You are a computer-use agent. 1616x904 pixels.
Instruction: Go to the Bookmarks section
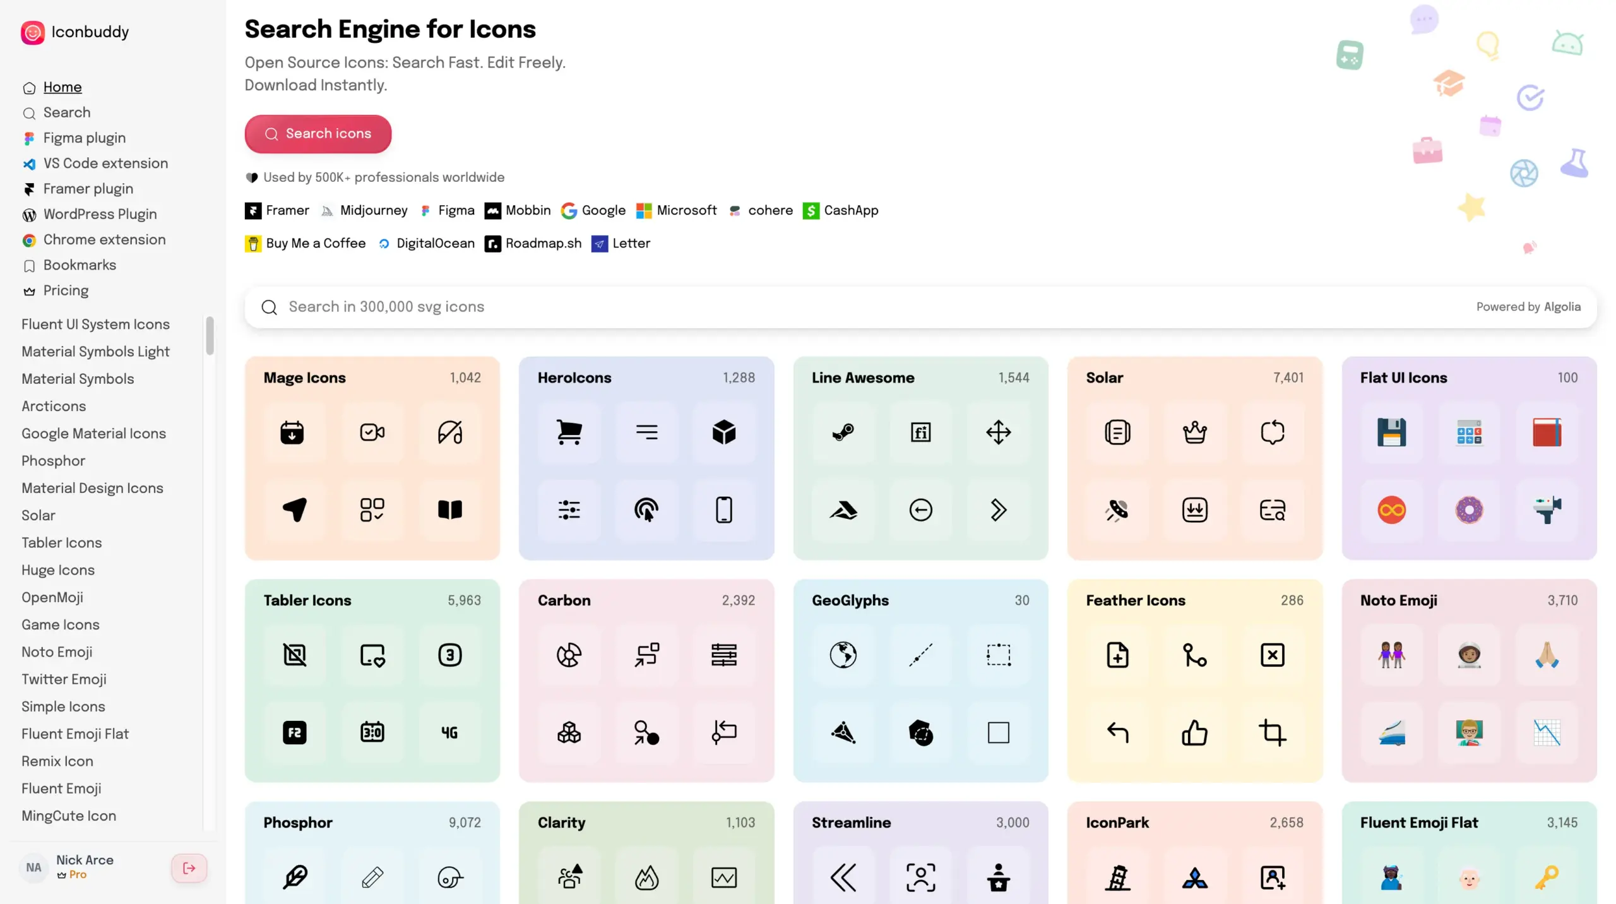point(80,265)
